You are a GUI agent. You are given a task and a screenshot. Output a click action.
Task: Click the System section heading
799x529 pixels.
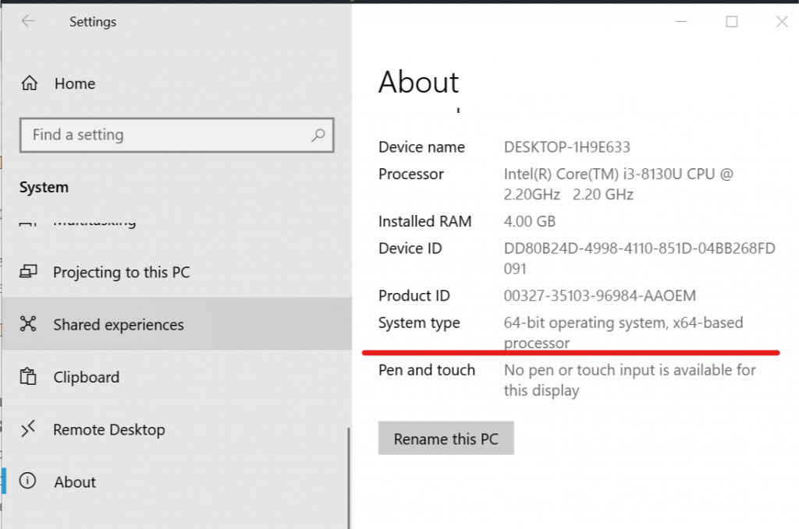(44, 187)
